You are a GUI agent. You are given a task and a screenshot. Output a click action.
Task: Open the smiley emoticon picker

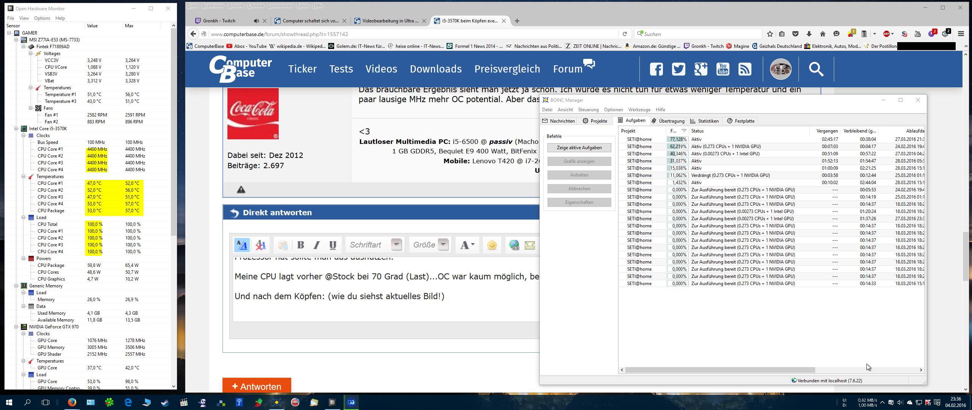(492, 245)
